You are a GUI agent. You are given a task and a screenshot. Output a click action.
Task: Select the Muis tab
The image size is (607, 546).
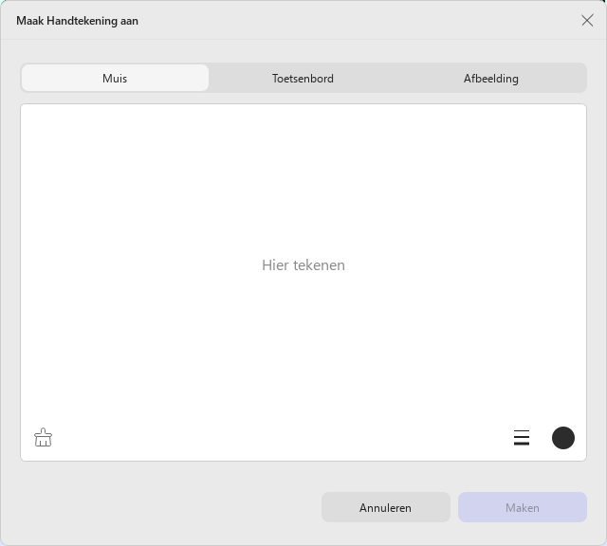coord(115,78)
